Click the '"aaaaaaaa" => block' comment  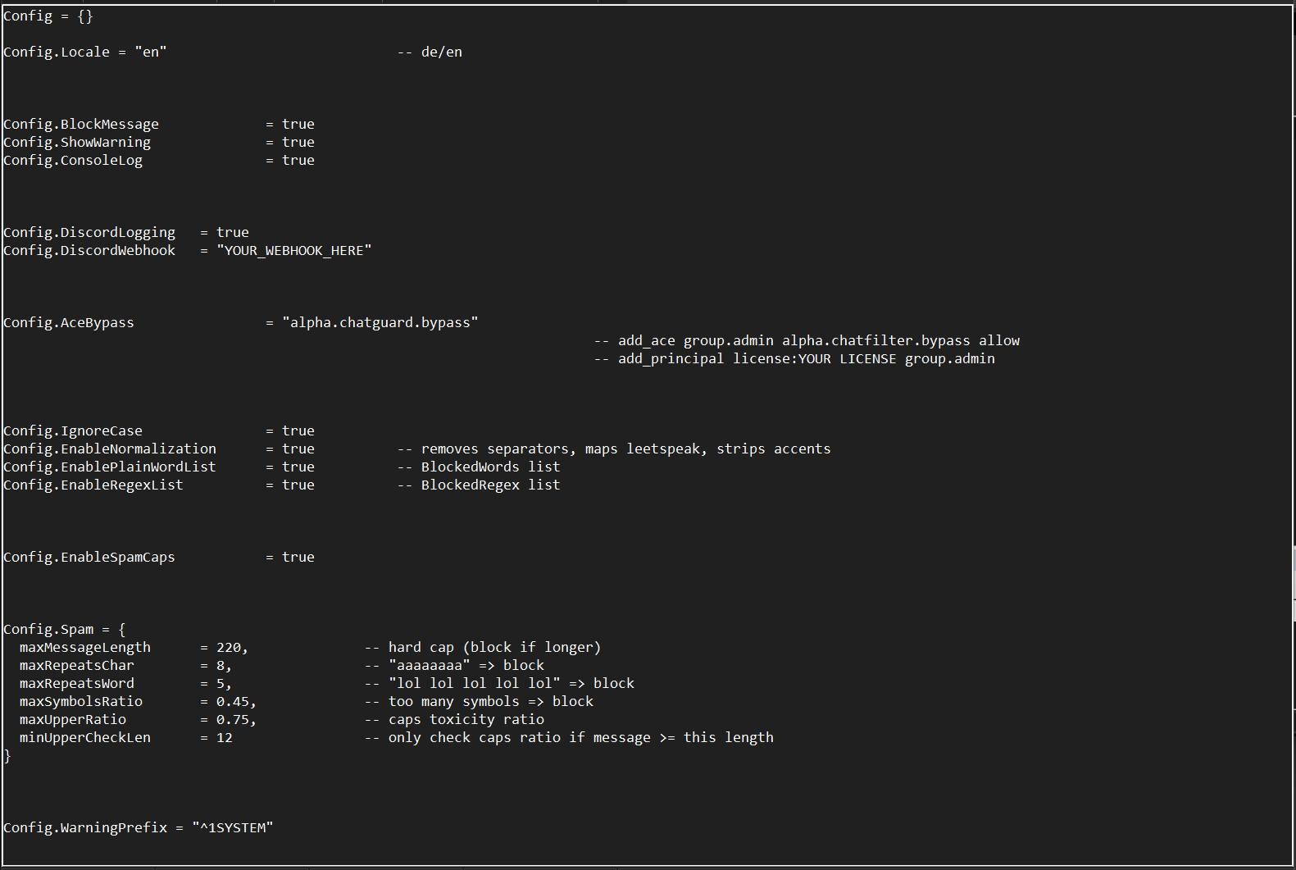[454, 665]
